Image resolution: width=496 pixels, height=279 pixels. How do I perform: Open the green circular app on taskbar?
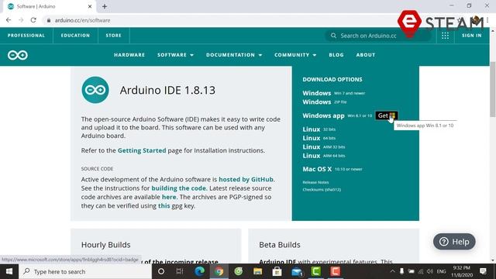click(x=239, y=271)
